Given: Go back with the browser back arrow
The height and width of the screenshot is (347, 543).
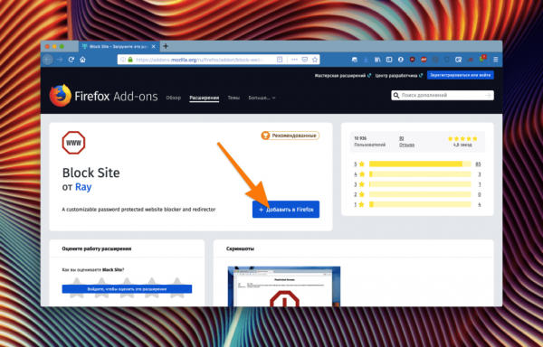Looking at the screenshot, I should [48, 60].
